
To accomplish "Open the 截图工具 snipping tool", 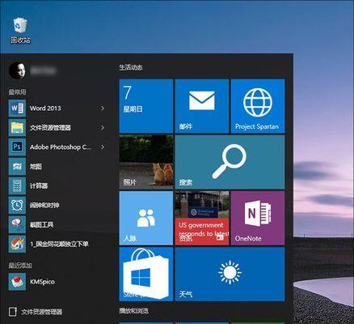I will pyautogui.click(x=57, y=224).
